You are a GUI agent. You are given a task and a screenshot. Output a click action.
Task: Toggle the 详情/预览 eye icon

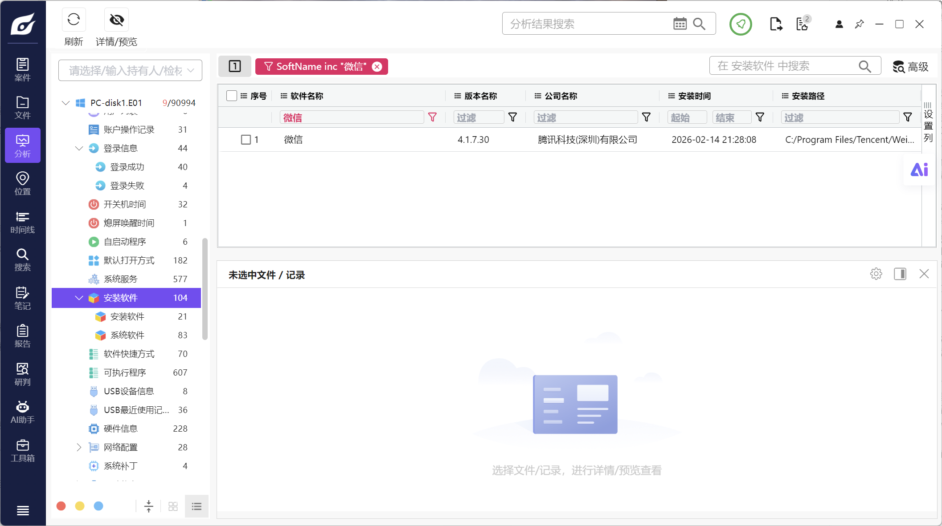116,20
